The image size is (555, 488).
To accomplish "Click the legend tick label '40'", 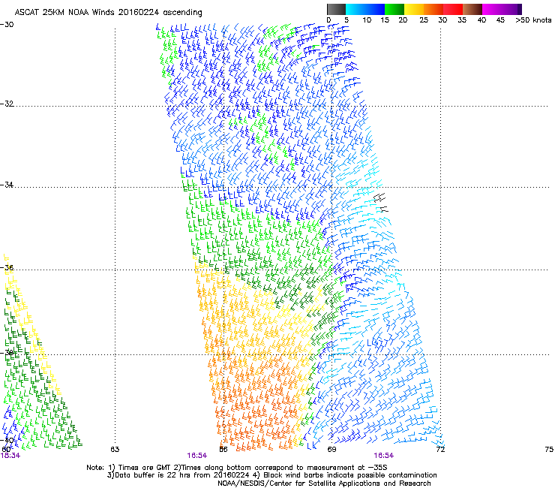I will click(481, 20).
